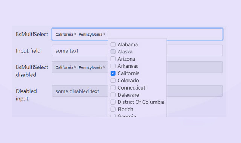This screenshot has width=241, height=143.
Task: Check the Georgia checkbox at list bottom
Action: click(113, 116)
